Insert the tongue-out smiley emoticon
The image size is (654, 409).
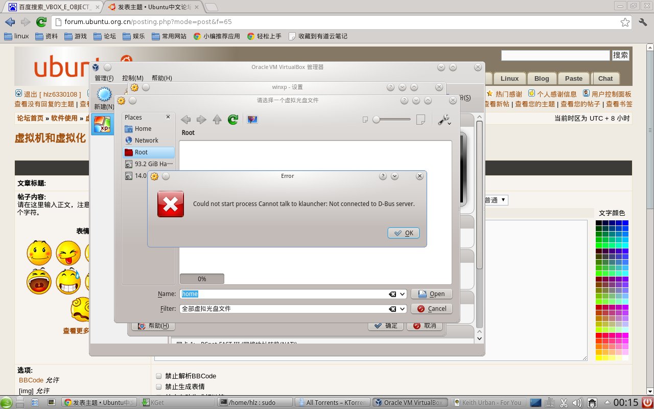[x=68, y=252]
